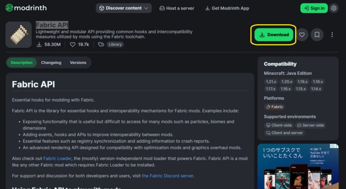Open the Versions tab
The width and height of the screenshot is (346, 189).
(78, 63)
